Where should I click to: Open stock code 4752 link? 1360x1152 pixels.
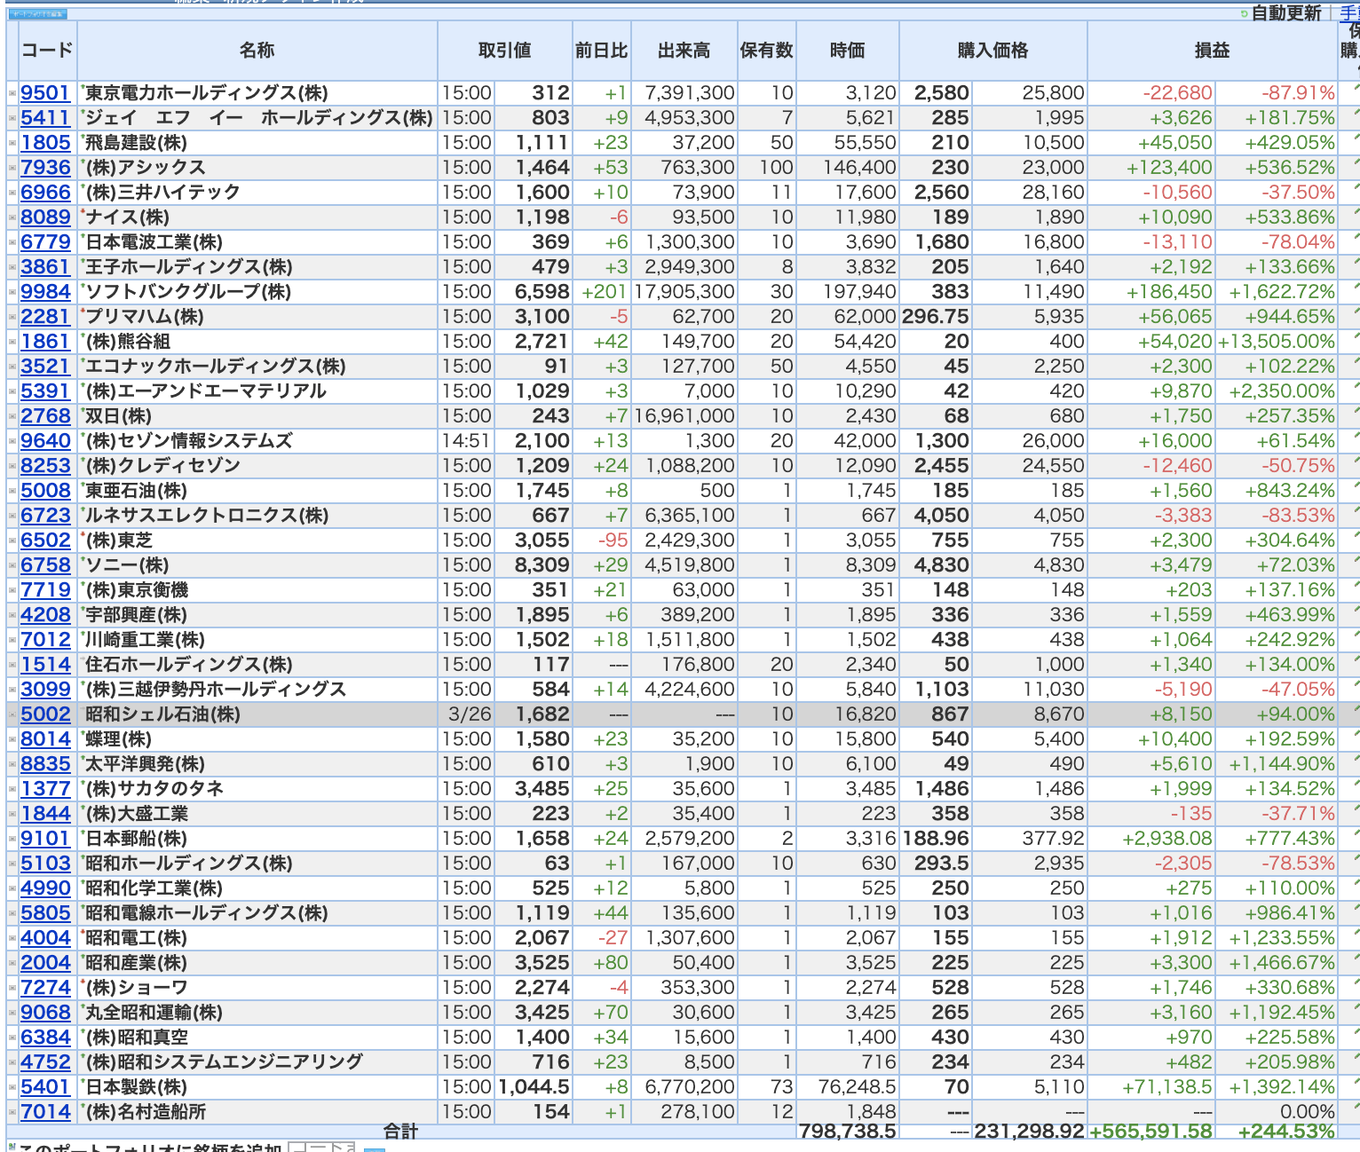coord(45,1062)
